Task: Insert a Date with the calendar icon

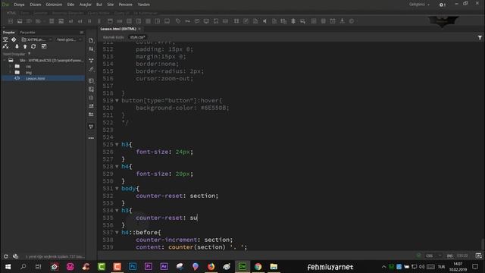Action: (333, 21)
